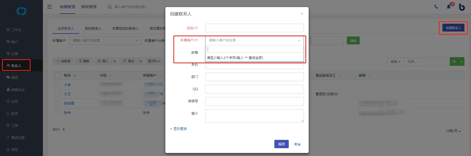Click the 微信号 input field

[254, 101]
